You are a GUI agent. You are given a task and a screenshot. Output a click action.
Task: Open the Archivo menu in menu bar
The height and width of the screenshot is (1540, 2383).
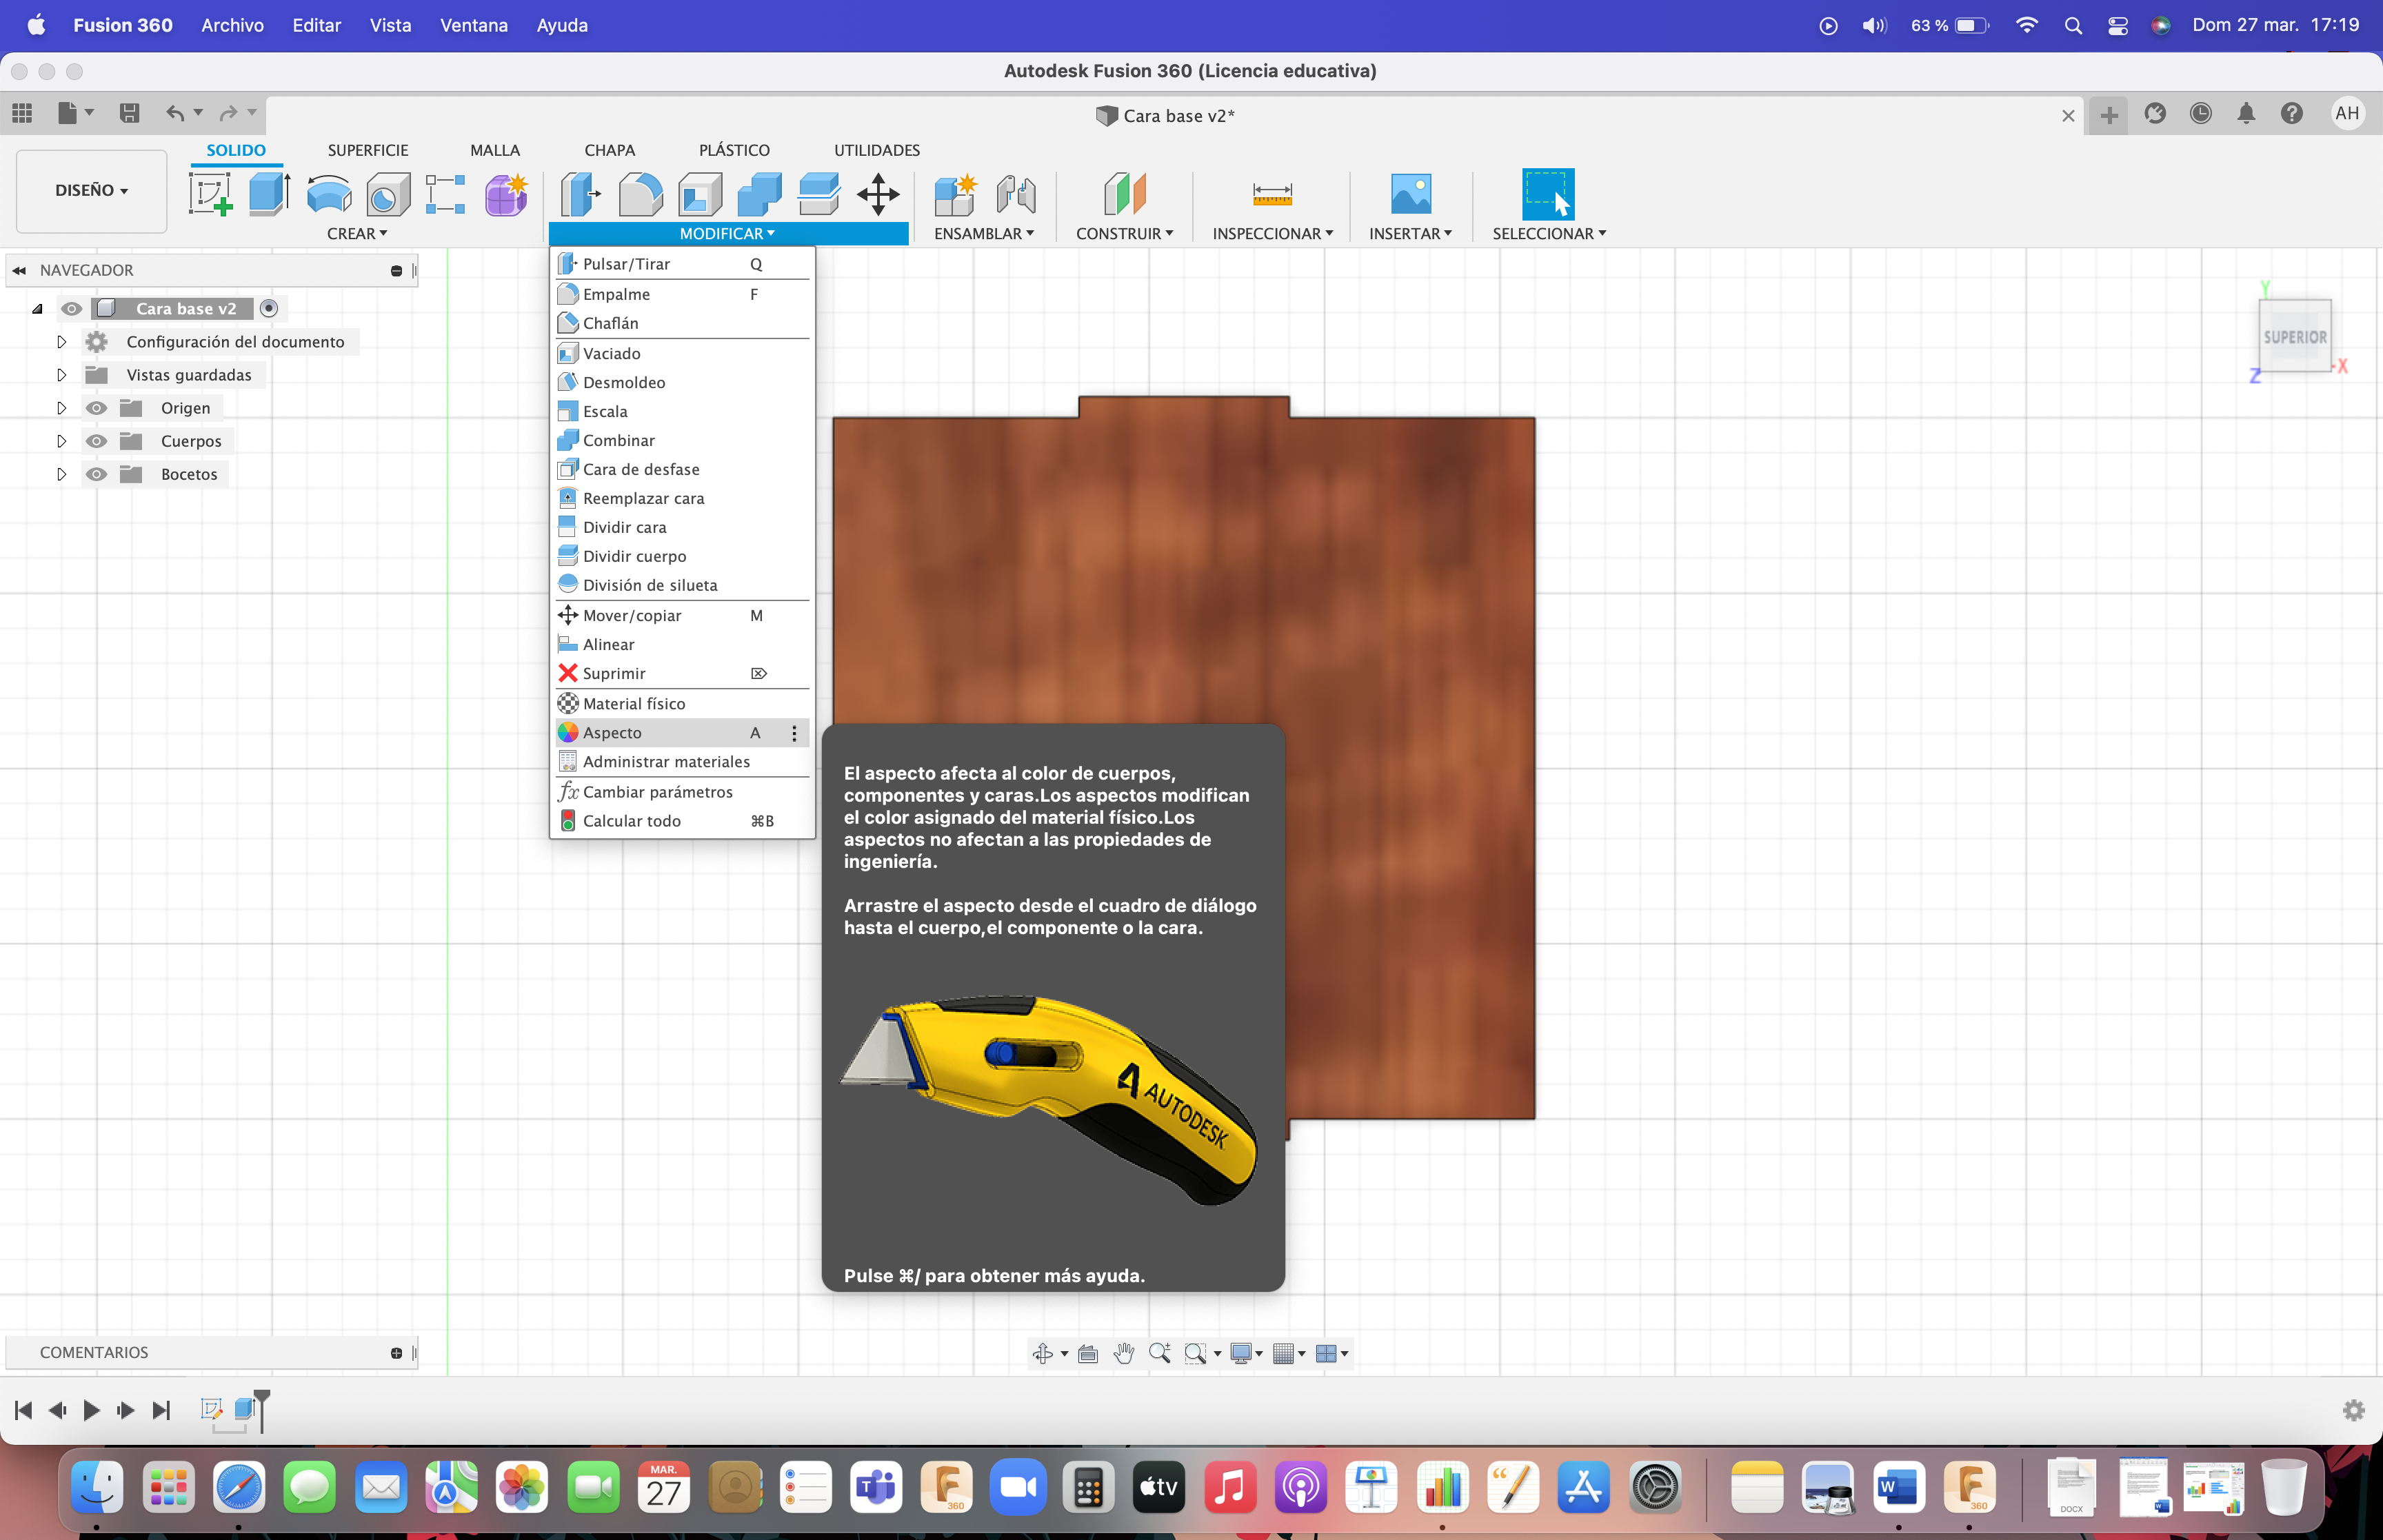(232, 25)
